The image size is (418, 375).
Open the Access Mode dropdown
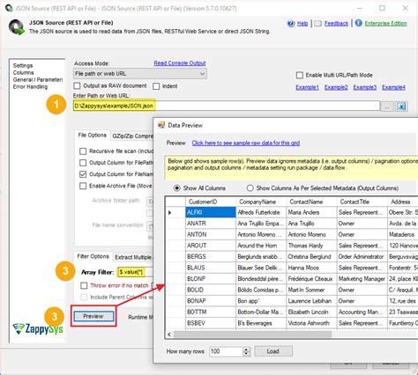[x=140, y=74]
